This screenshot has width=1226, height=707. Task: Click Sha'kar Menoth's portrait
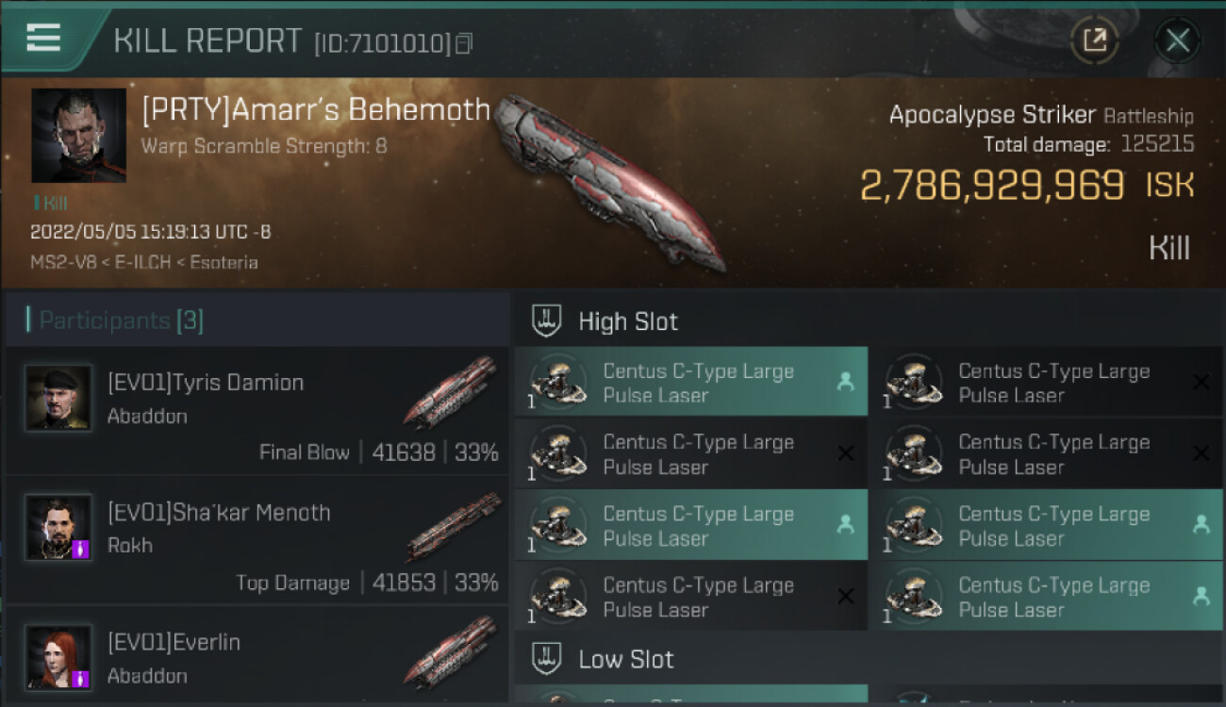(58, 527)
